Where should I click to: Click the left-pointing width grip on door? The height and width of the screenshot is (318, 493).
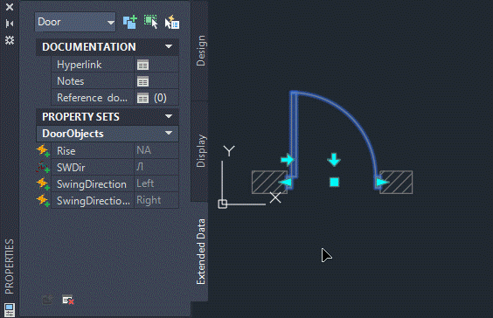pyautogui.click(x=286, y=183)
